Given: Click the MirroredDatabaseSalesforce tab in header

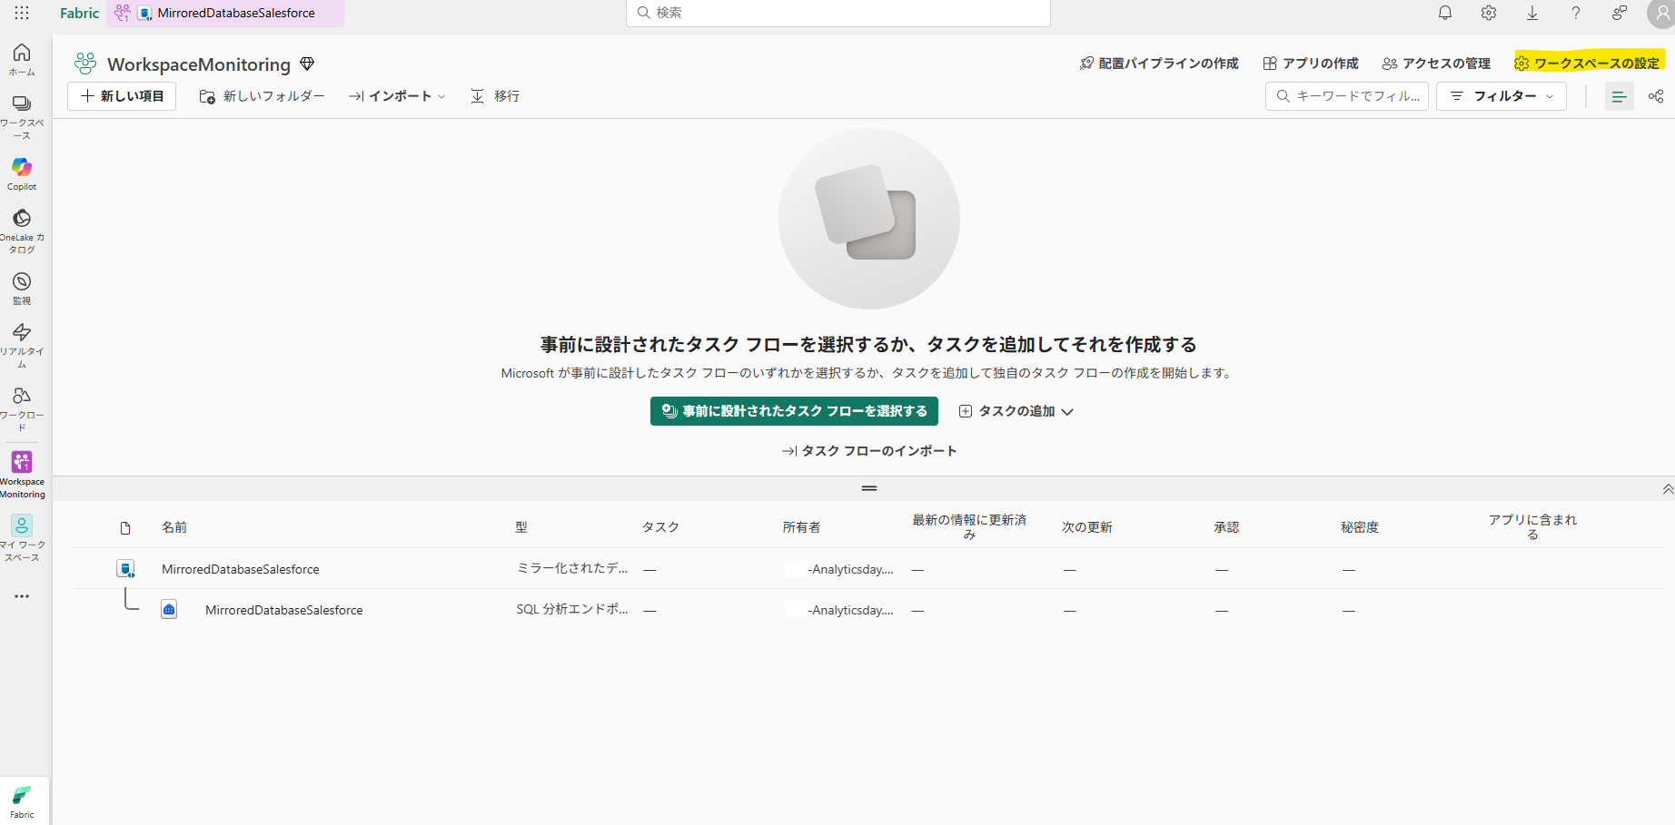Looking at the screenshot, I should [x=225, y=13].
